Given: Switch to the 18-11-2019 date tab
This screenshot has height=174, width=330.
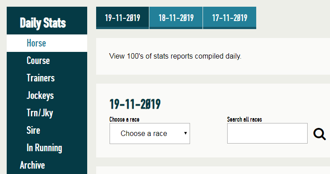Looking at the screenshot, I should pos(176,18).
